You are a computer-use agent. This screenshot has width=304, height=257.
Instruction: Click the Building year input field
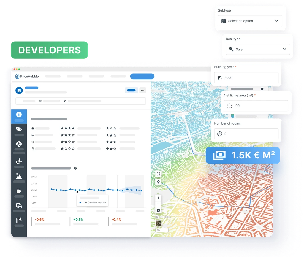pyautogui.click(x=246, y=78)
